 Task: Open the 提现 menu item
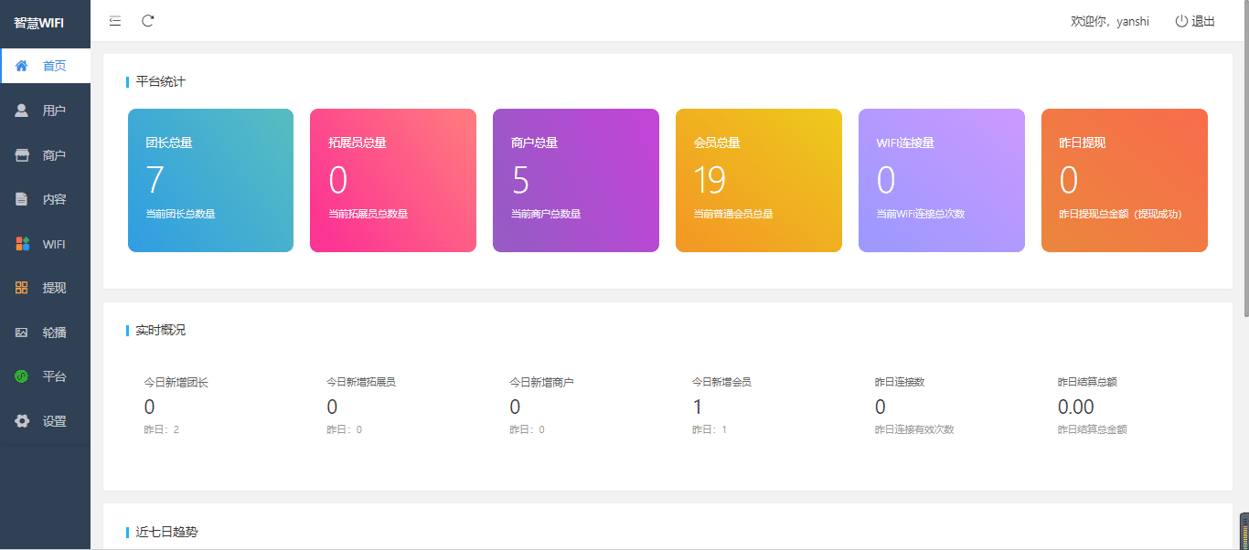[46, 288]
